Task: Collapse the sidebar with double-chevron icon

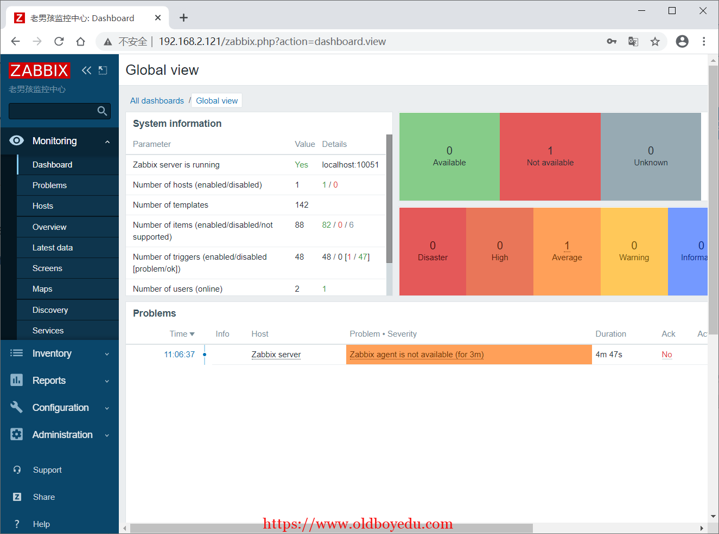Action: 86,70
